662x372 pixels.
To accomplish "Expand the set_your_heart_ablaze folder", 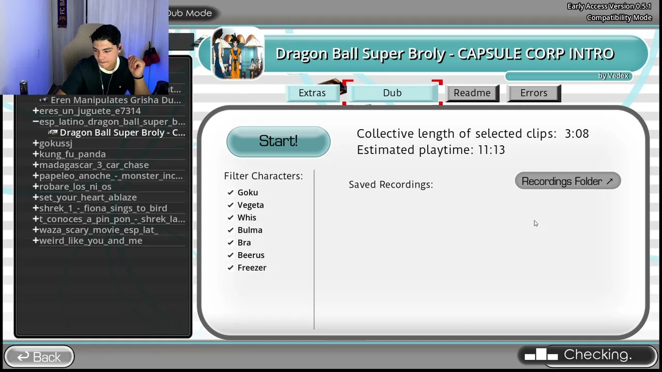I will [36, 197].
